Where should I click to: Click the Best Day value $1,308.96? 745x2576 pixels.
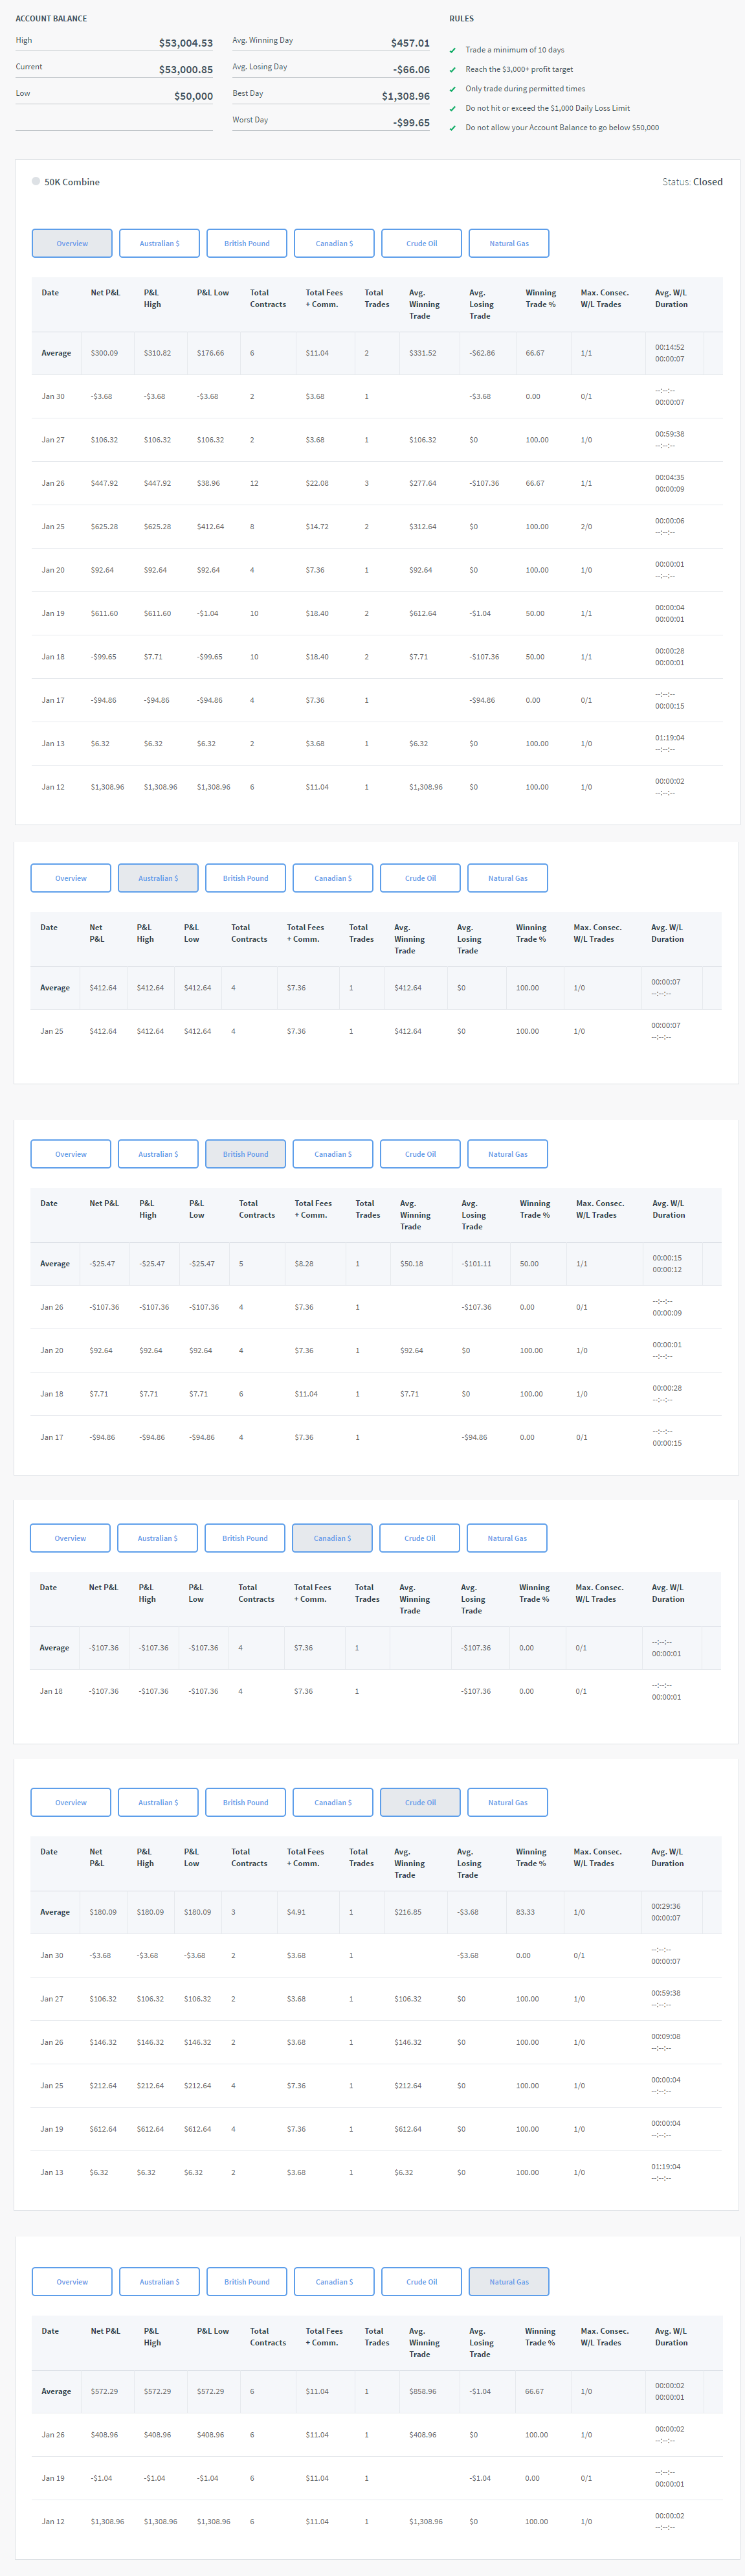(x=405, y=97)
